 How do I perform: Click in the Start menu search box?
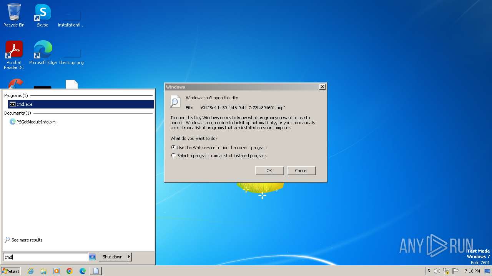[46, 257]
